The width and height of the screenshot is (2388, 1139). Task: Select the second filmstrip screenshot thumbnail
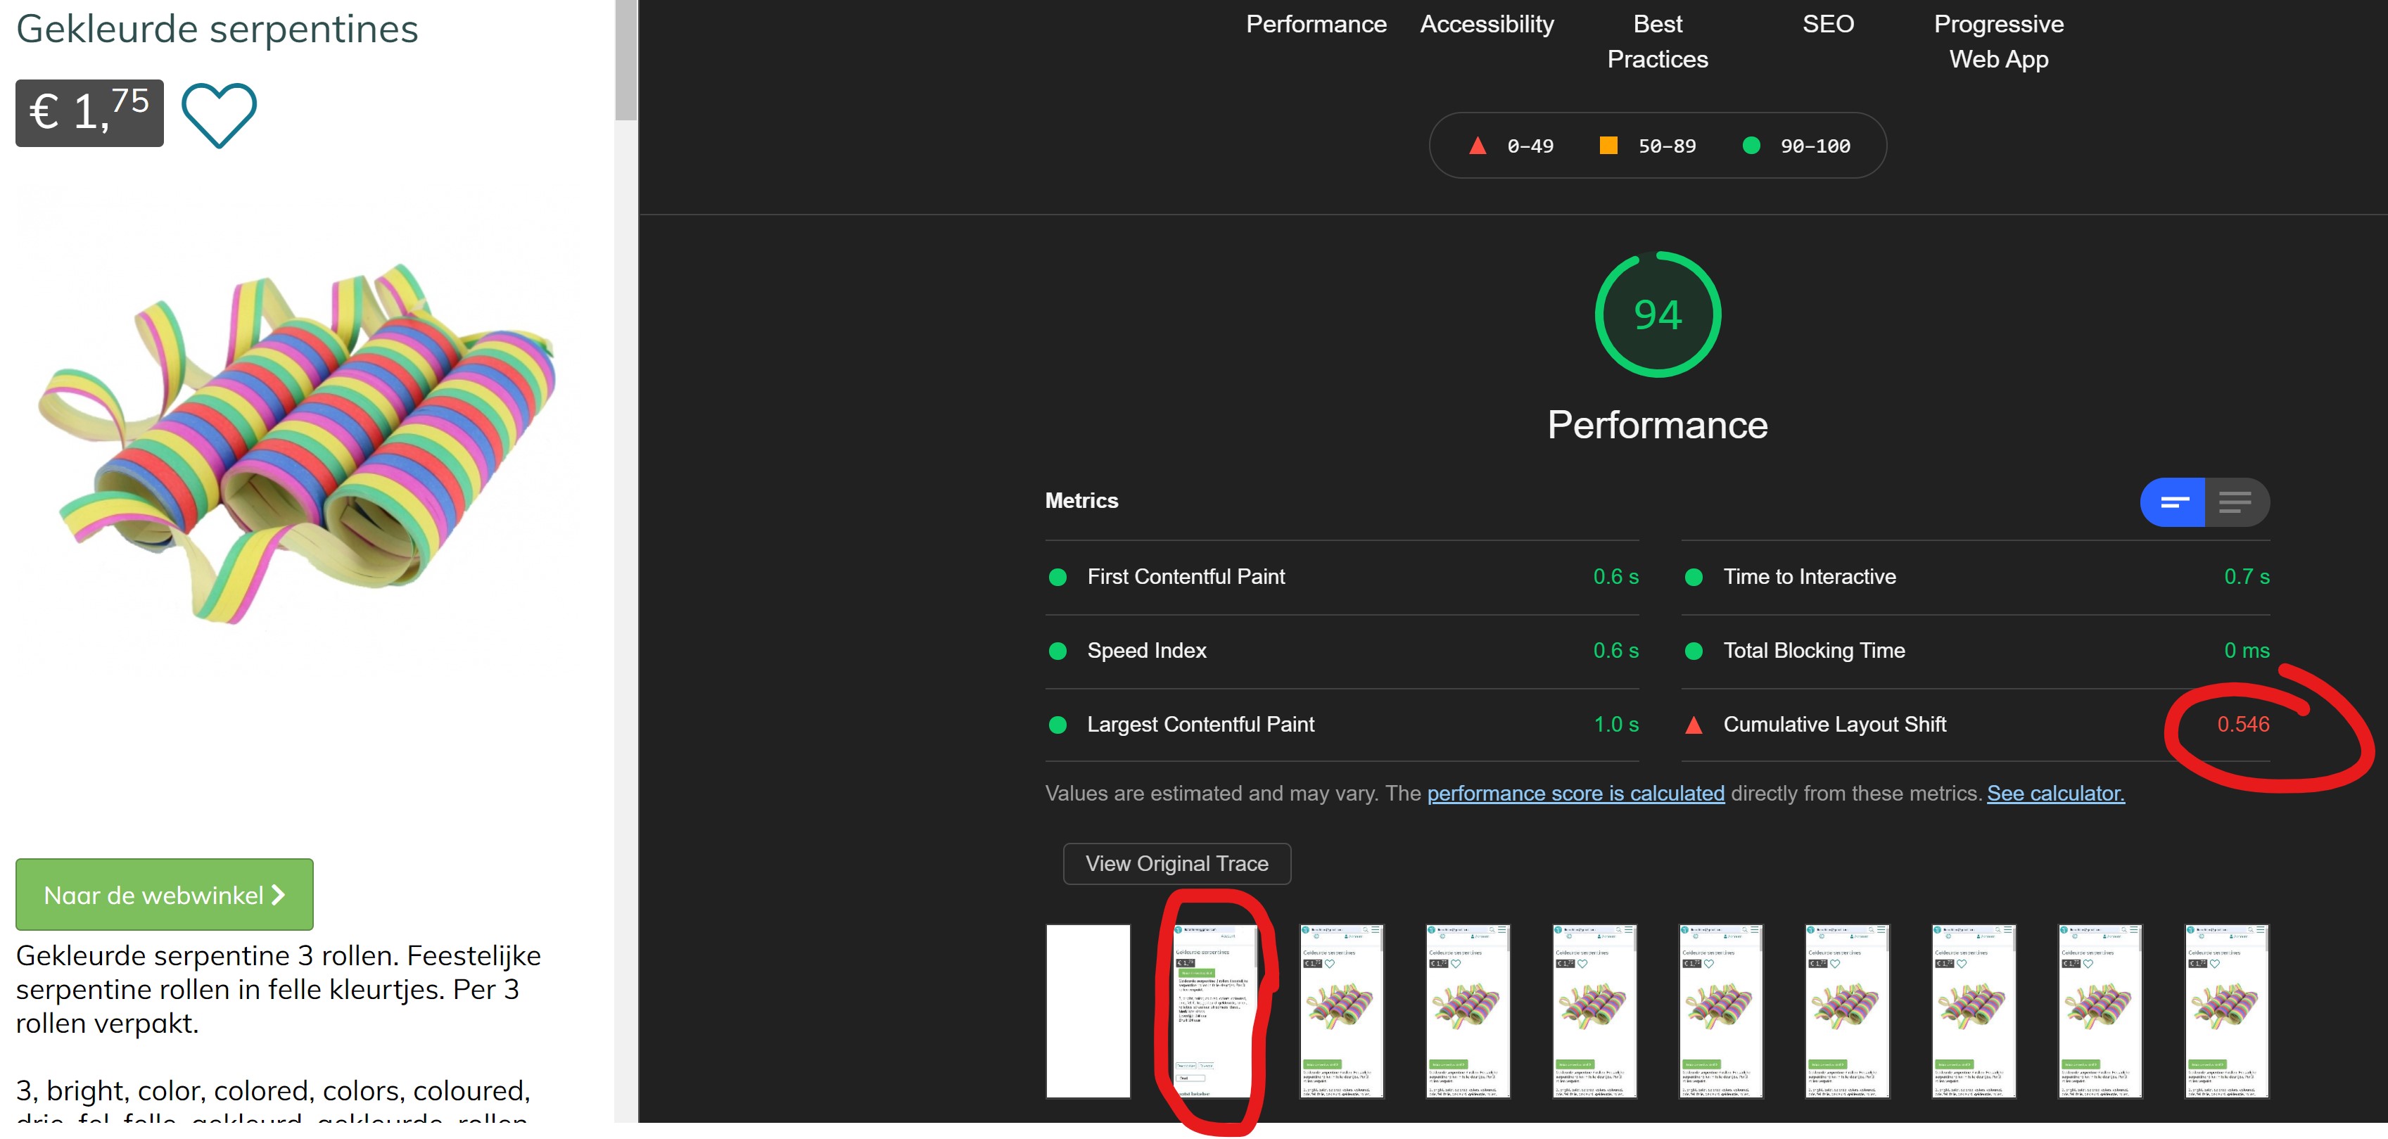tap(1214, 1011)
